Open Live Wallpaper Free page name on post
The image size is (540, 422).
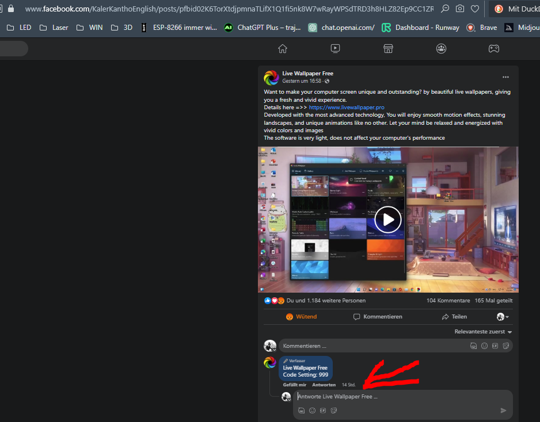tap(307, 73)
